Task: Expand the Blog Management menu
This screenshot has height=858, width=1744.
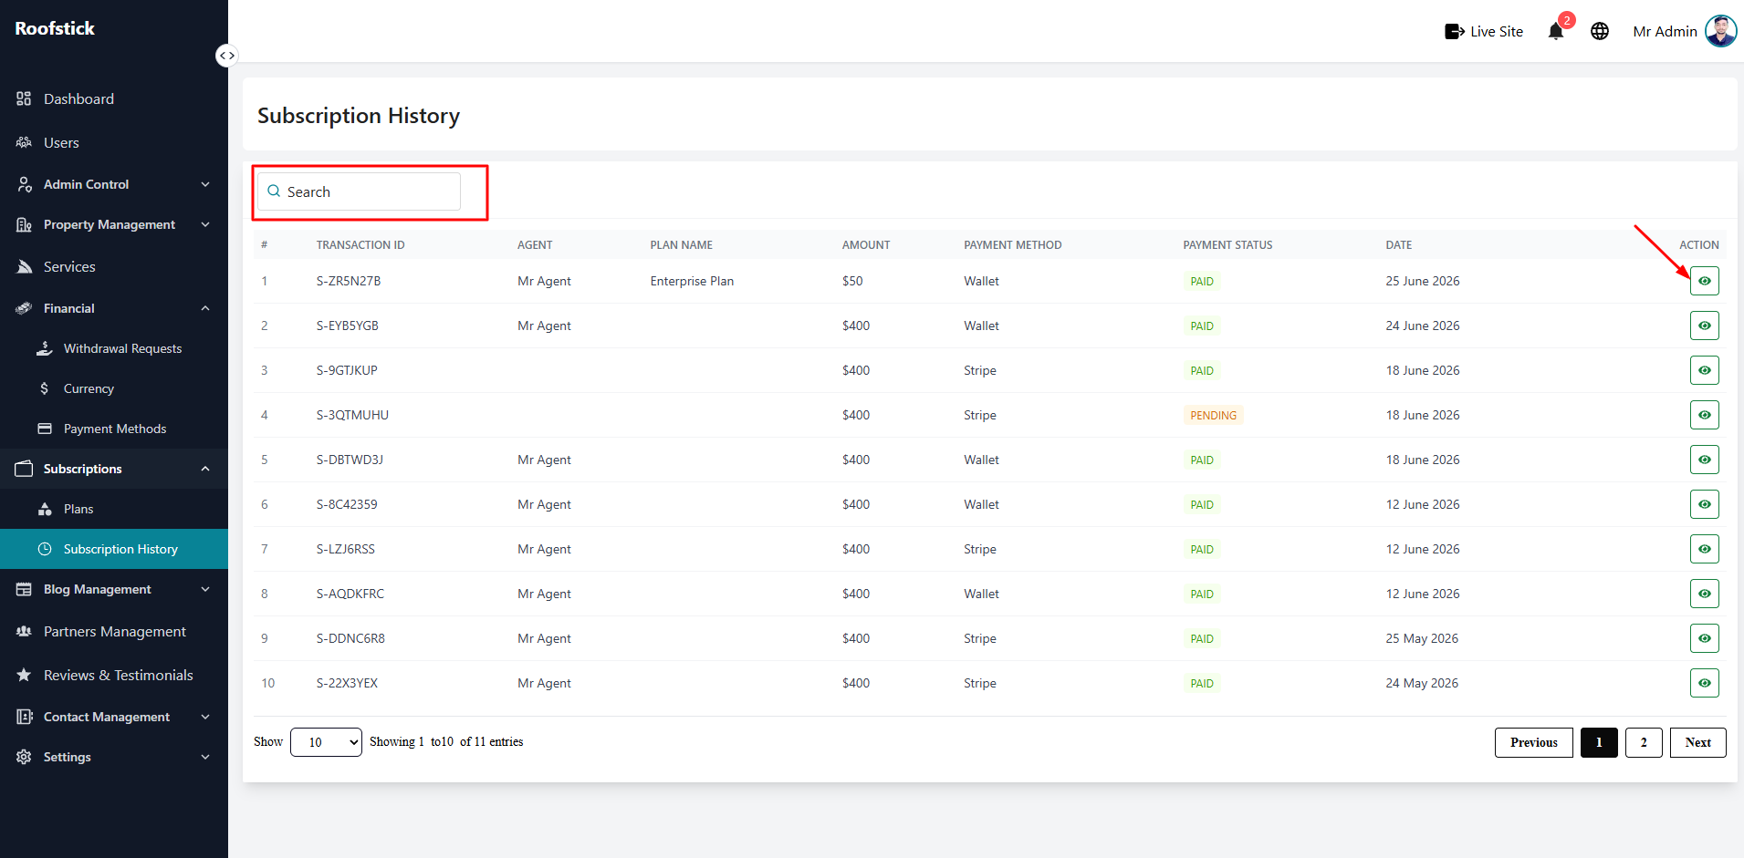Action: (x=114, y=589)
